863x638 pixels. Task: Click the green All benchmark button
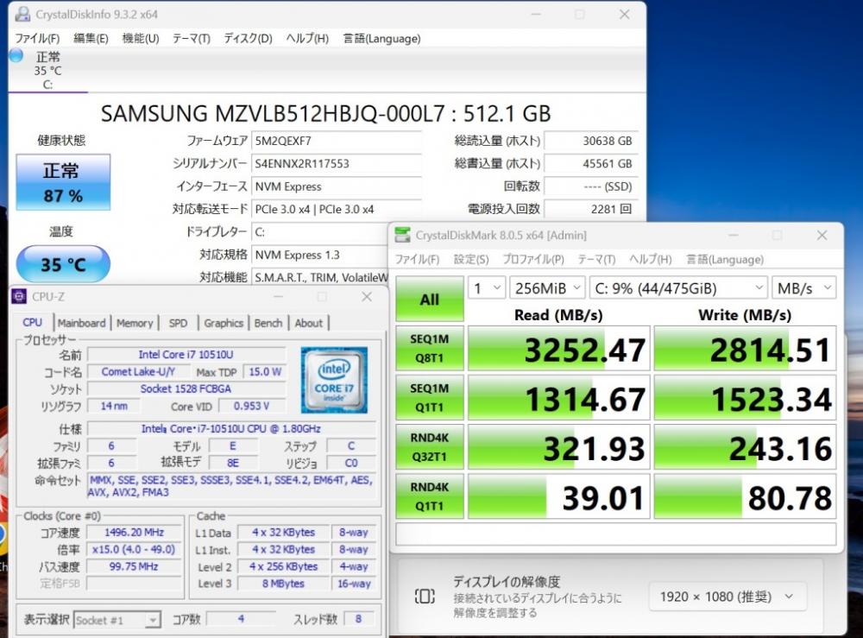pos(429,299)
